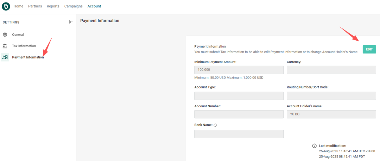Open the Home menu

[18, 6]
